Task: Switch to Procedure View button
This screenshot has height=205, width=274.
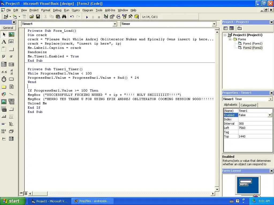Action: (x=21, y=193)
